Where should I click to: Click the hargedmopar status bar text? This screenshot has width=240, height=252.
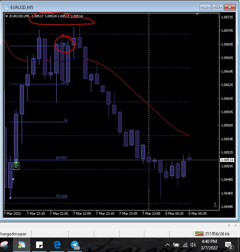13,234
